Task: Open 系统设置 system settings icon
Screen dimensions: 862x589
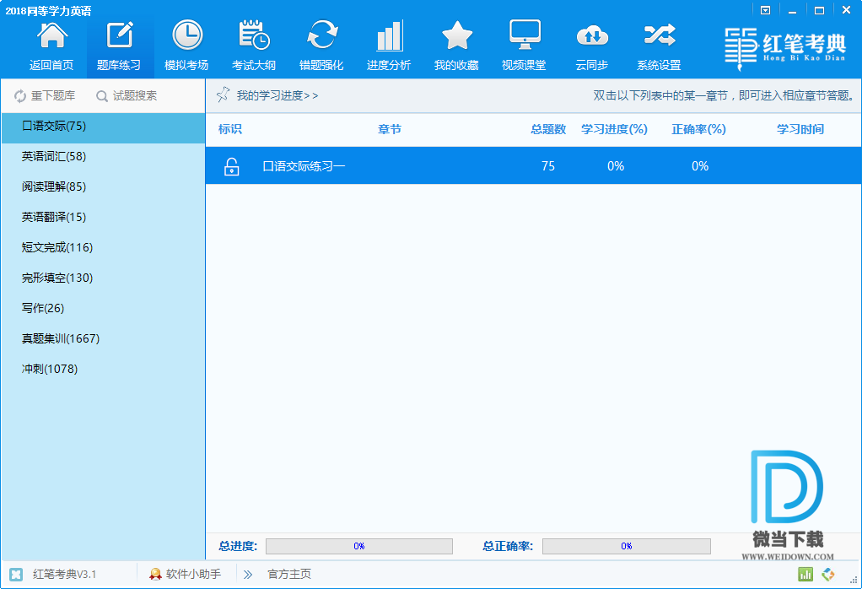Action: point(659,35)
